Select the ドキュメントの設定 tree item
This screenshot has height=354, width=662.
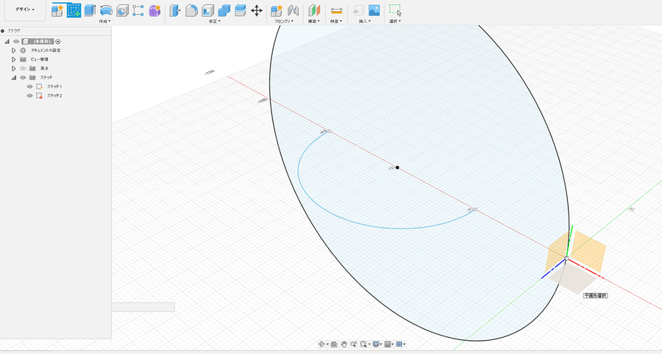click(x=46, y=50)
